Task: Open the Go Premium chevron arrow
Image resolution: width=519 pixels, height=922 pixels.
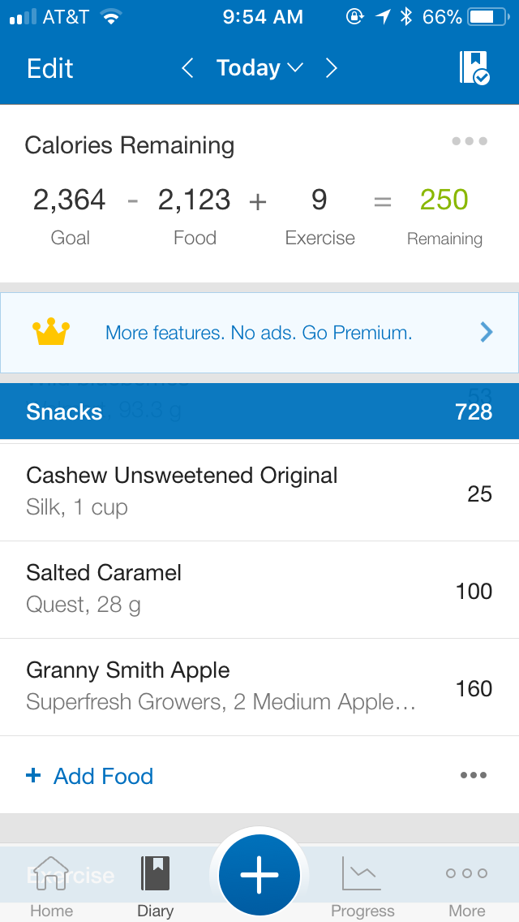Action: tap(487, 332)
